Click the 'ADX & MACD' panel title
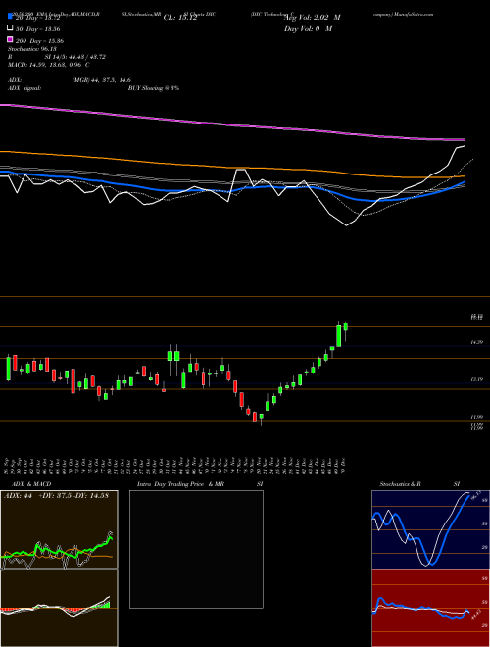 tap(31, 484)
